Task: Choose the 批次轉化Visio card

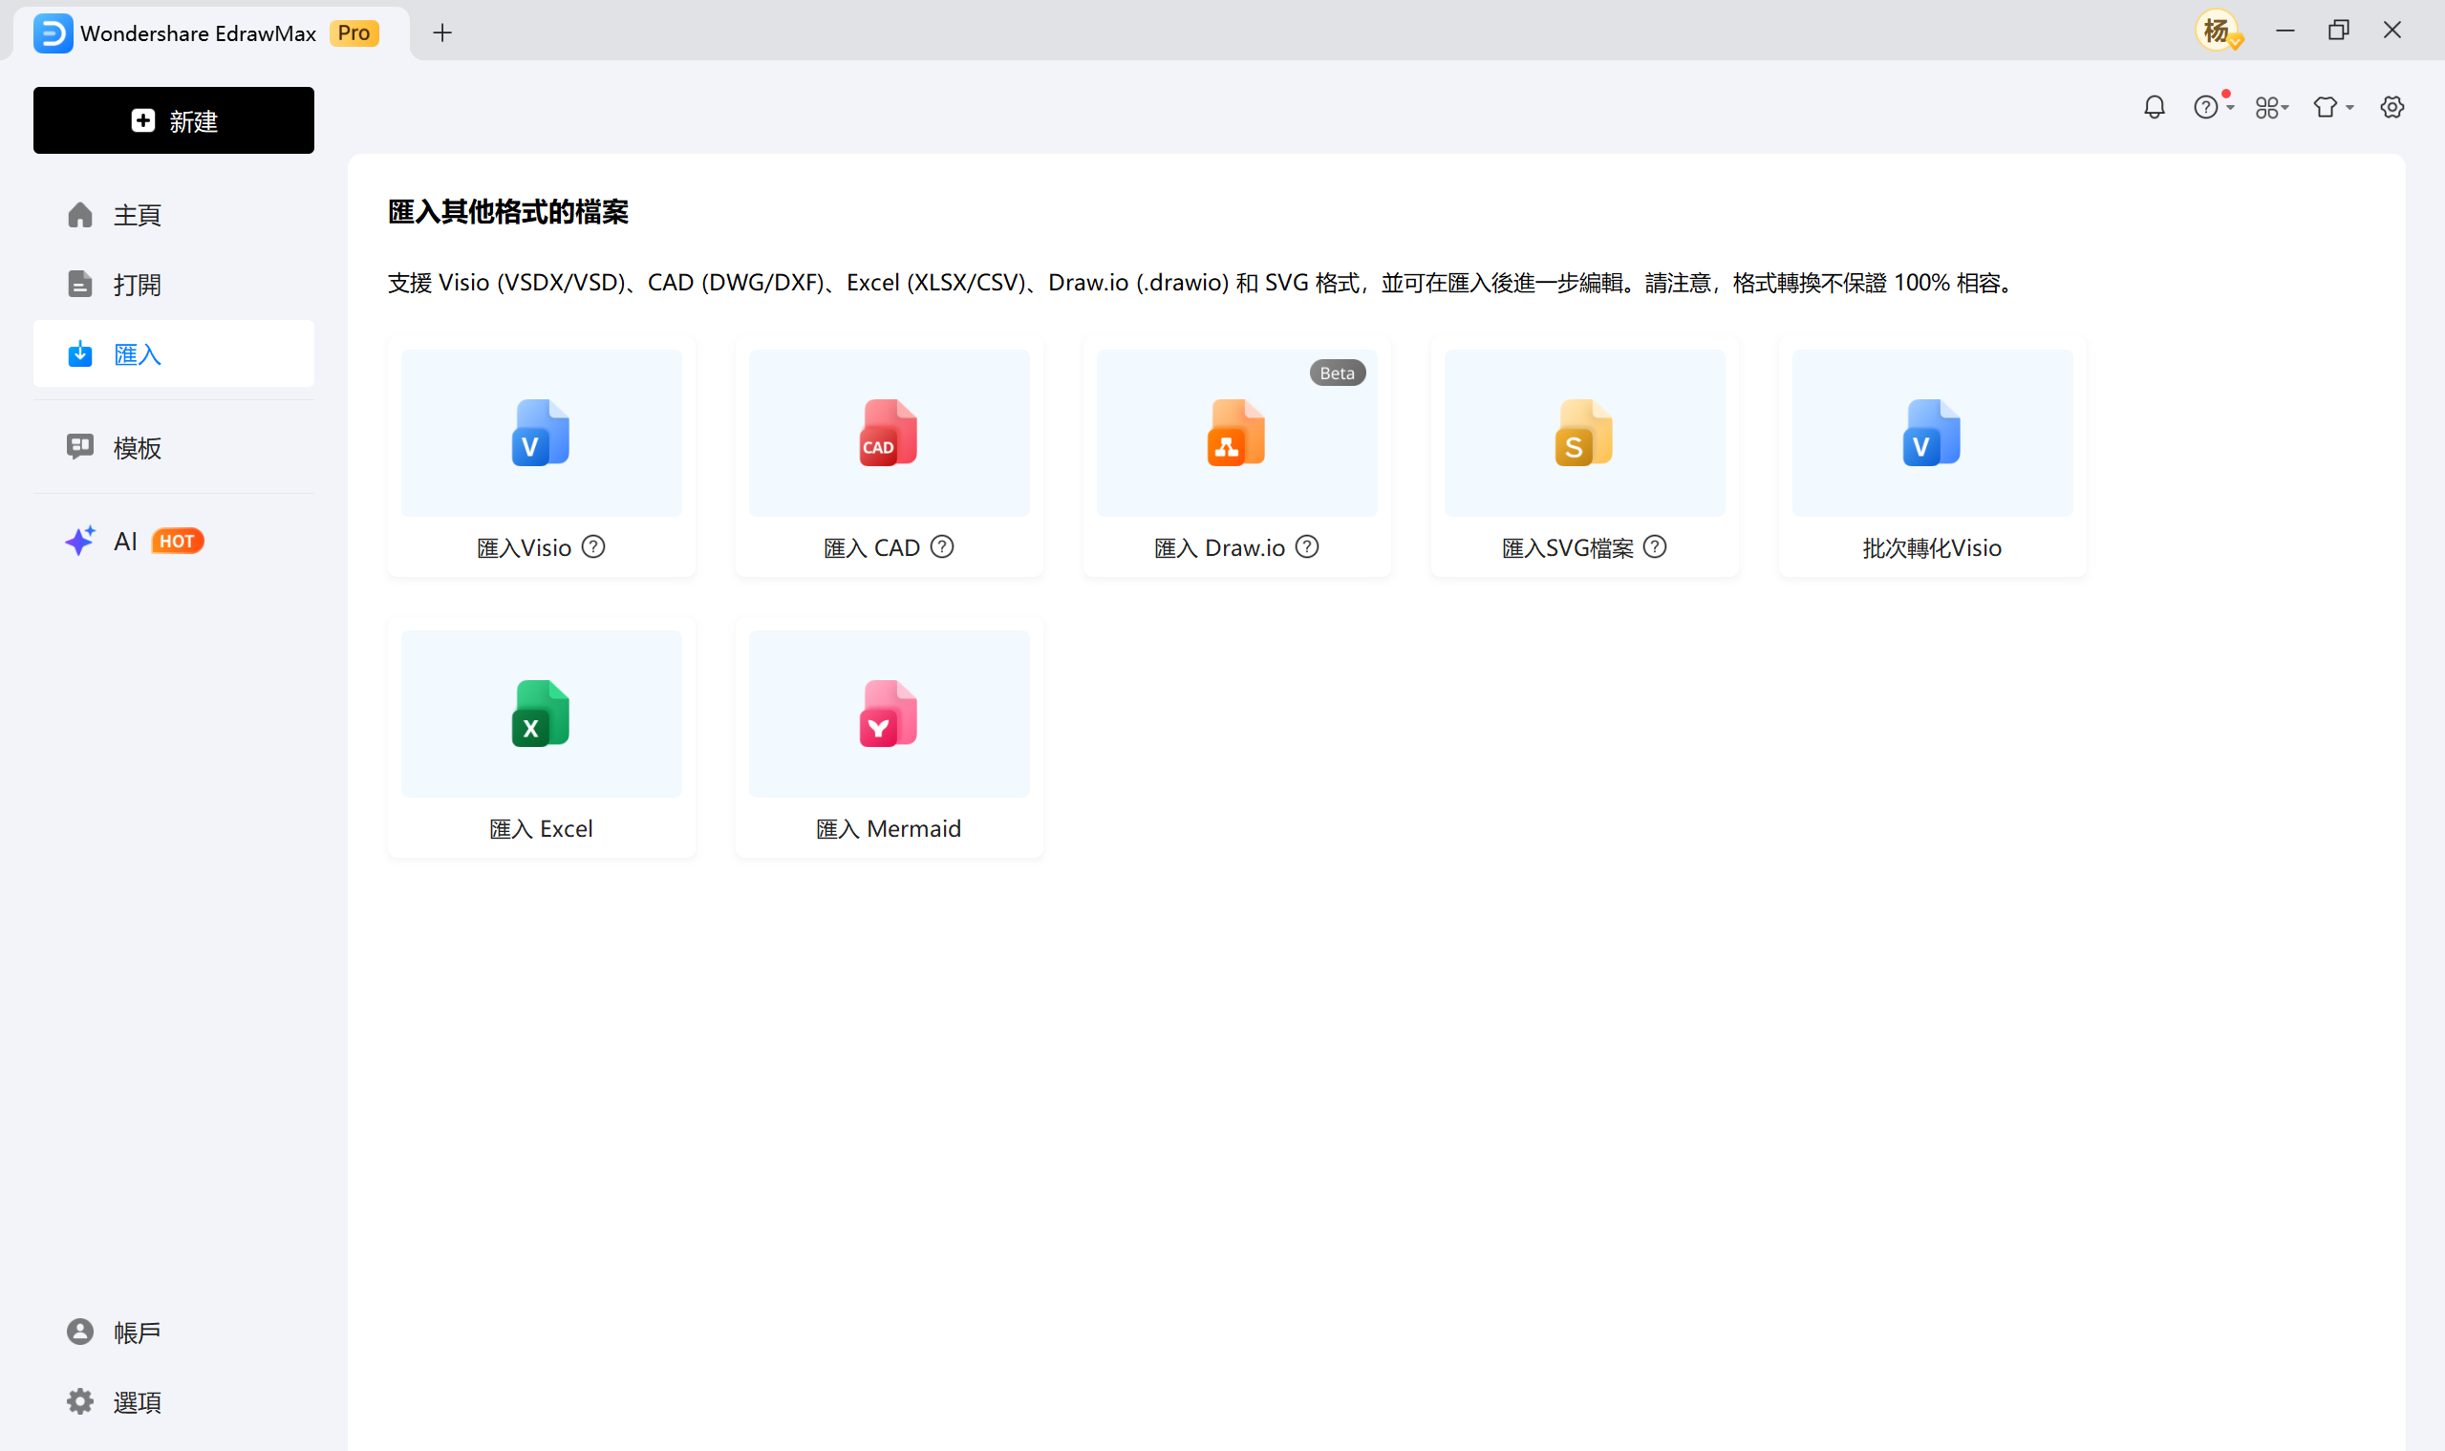Action: pos(1932,458)
